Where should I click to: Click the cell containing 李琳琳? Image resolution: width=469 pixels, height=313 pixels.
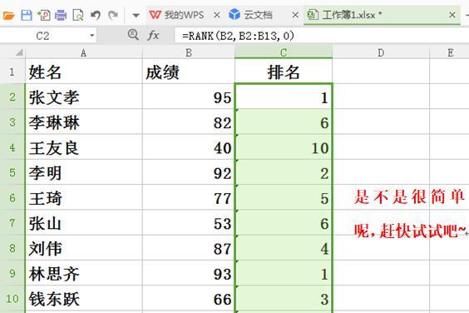pos(84,122)
